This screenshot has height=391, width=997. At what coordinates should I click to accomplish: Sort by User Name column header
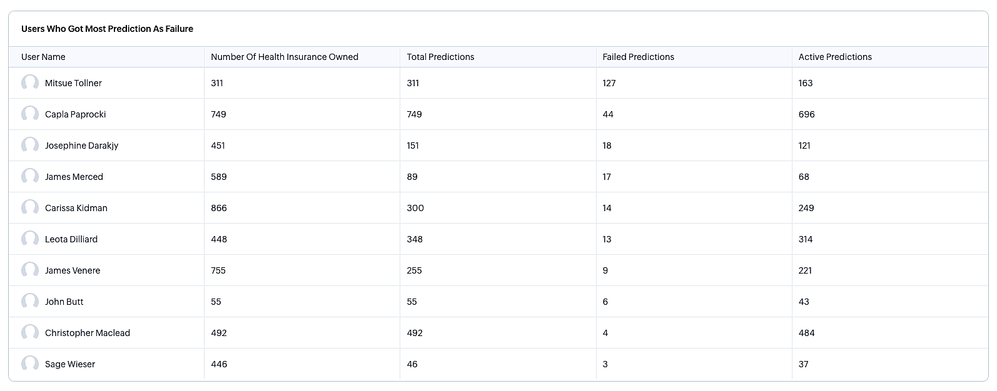pyautogui.click(x=43, y=57)
